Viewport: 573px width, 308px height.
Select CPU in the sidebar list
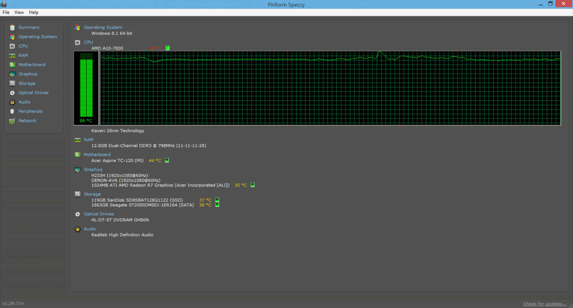pyautogui.click(x=23, y=46)
